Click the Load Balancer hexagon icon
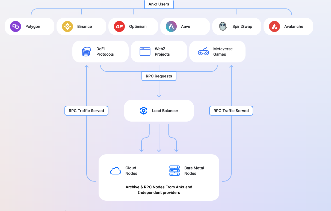Viewport: 331px width, 211px height. click(144, 111)
